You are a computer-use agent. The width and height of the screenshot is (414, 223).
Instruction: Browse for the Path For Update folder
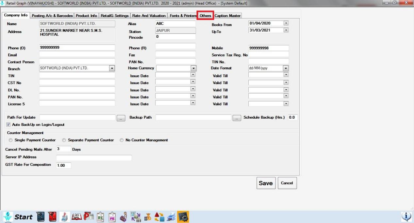pos(121,118)
